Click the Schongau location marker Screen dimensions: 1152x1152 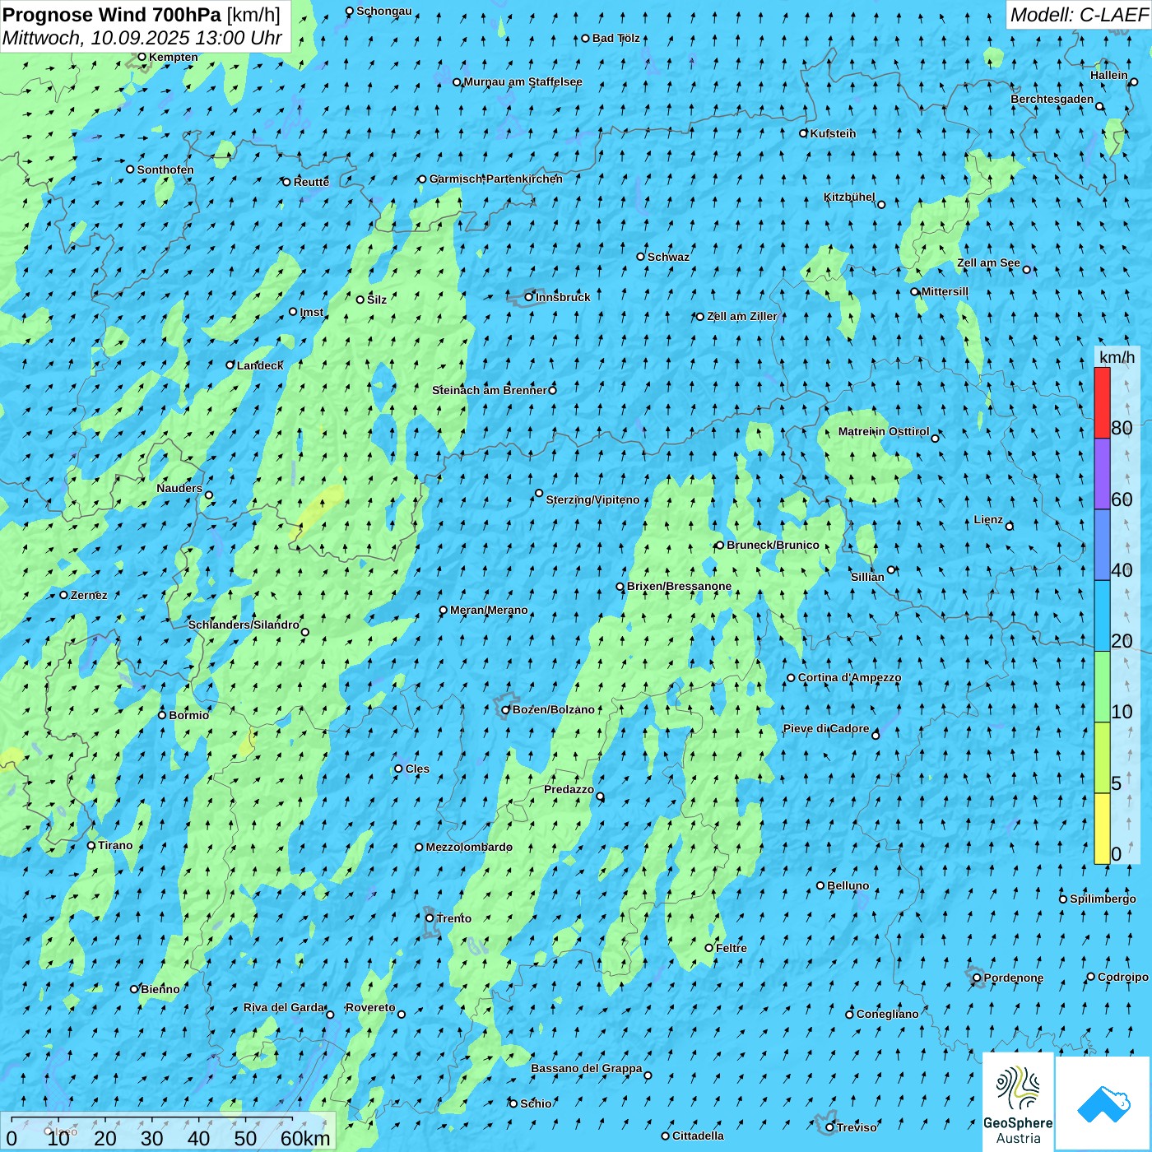[x=350, y=12]
